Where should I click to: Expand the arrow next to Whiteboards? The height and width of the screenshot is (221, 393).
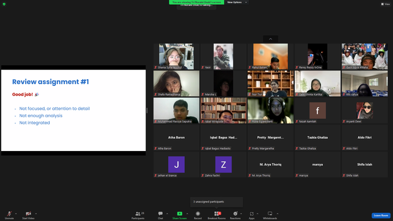[278, 214]
